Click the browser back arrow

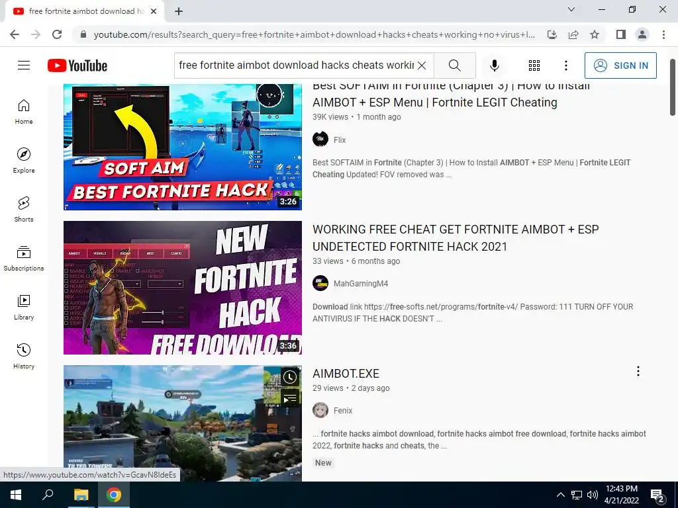point(15,34)
